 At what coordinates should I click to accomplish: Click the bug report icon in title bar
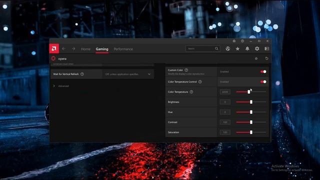click(x=234, y=41)
